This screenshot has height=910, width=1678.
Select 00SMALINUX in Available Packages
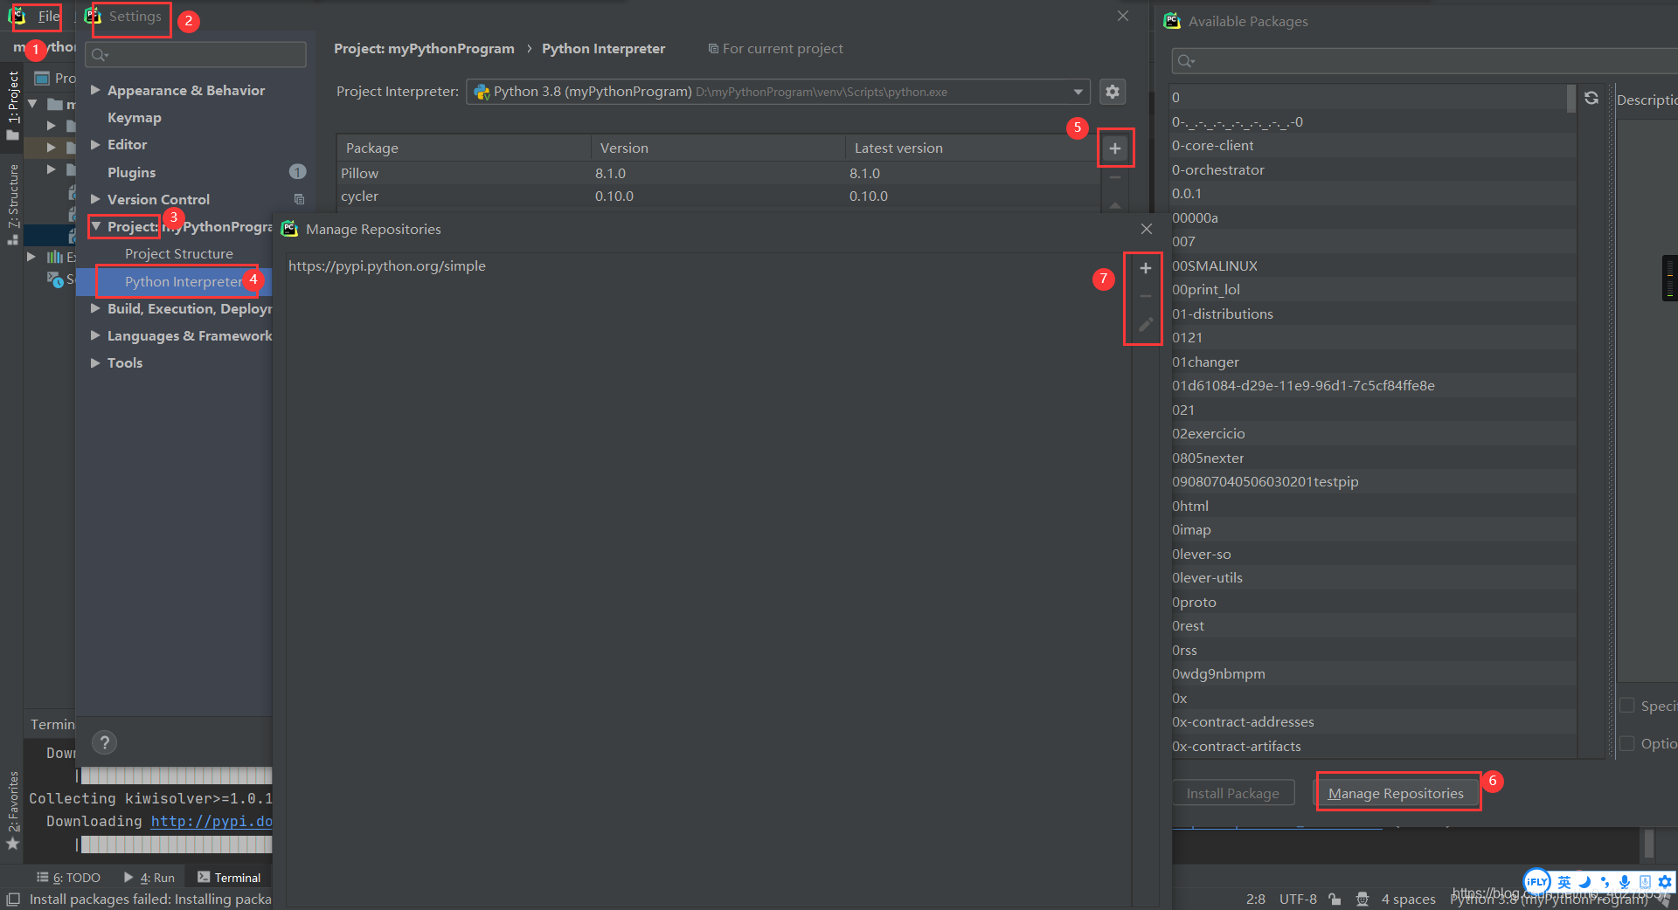(1374, 266)
